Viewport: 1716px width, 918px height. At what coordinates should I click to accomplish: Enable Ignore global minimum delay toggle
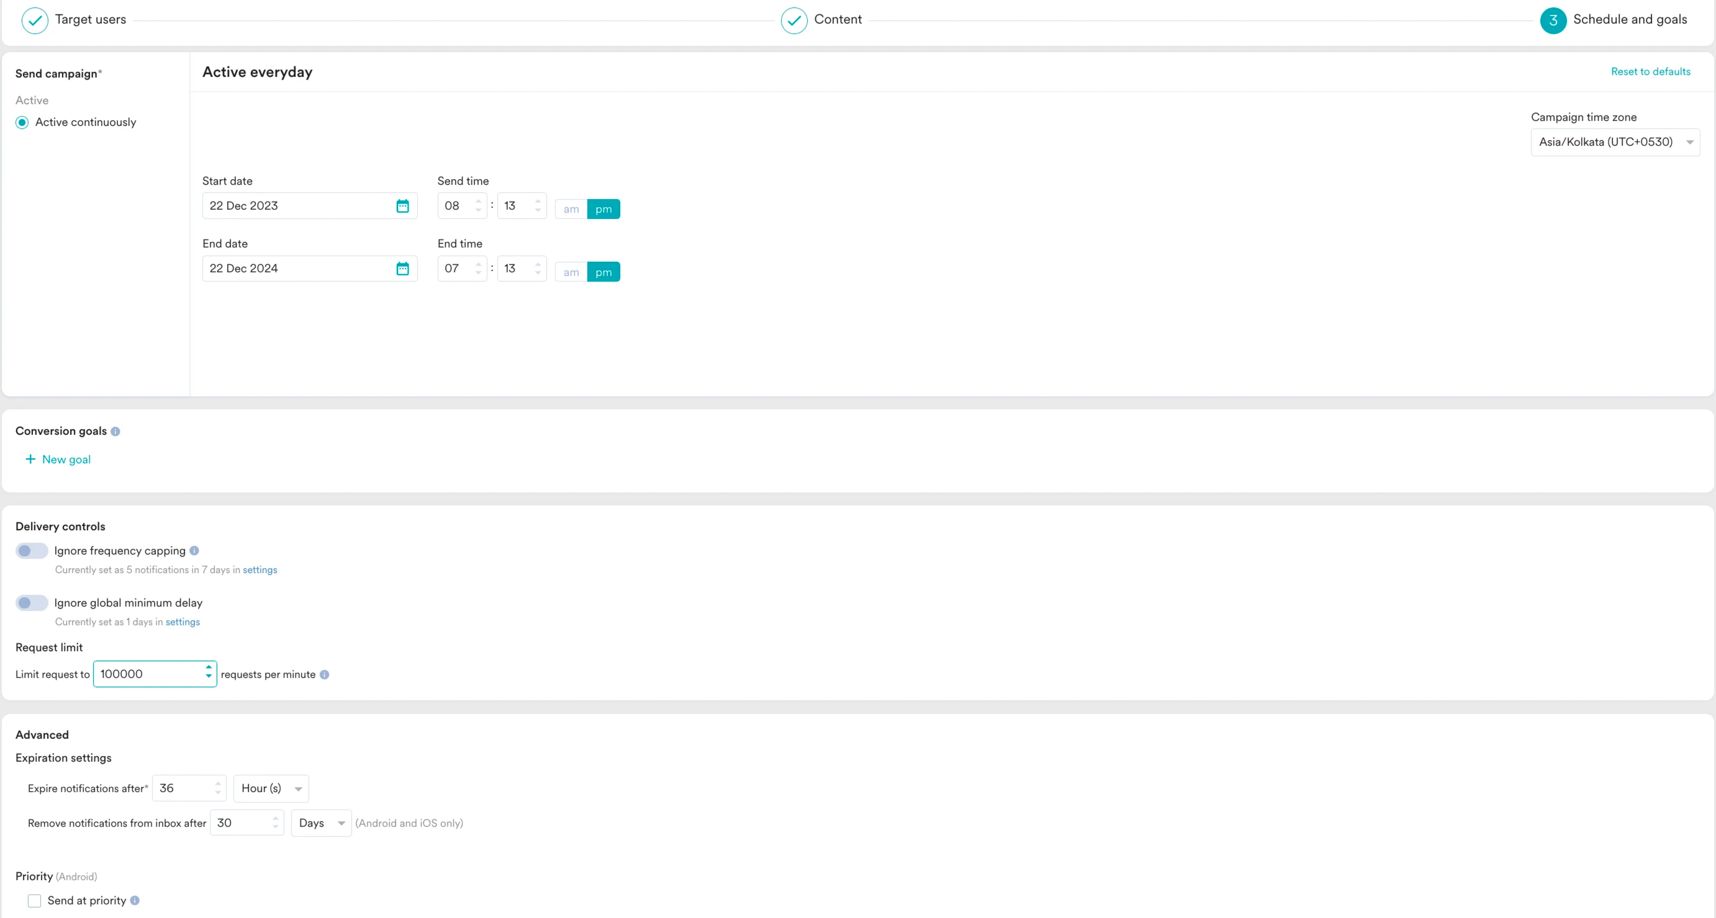coord(31,603)
